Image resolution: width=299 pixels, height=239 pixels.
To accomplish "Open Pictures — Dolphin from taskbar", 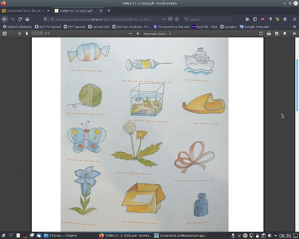I will coord(62,236).
